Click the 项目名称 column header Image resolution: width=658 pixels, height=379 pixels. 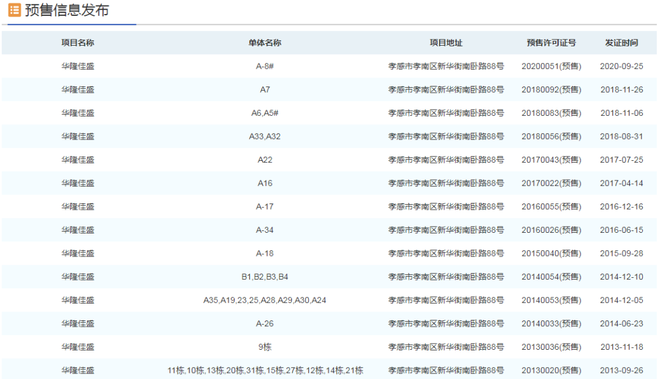77,43
